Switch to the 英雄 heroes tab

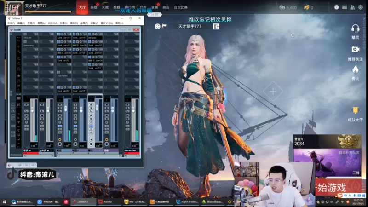tap(94, 7)
